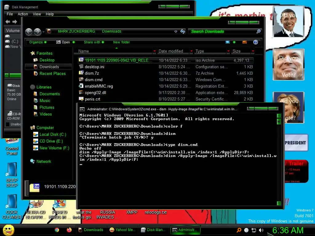
Task: Open the Date modified column dropdown
Action: point(191,51)
